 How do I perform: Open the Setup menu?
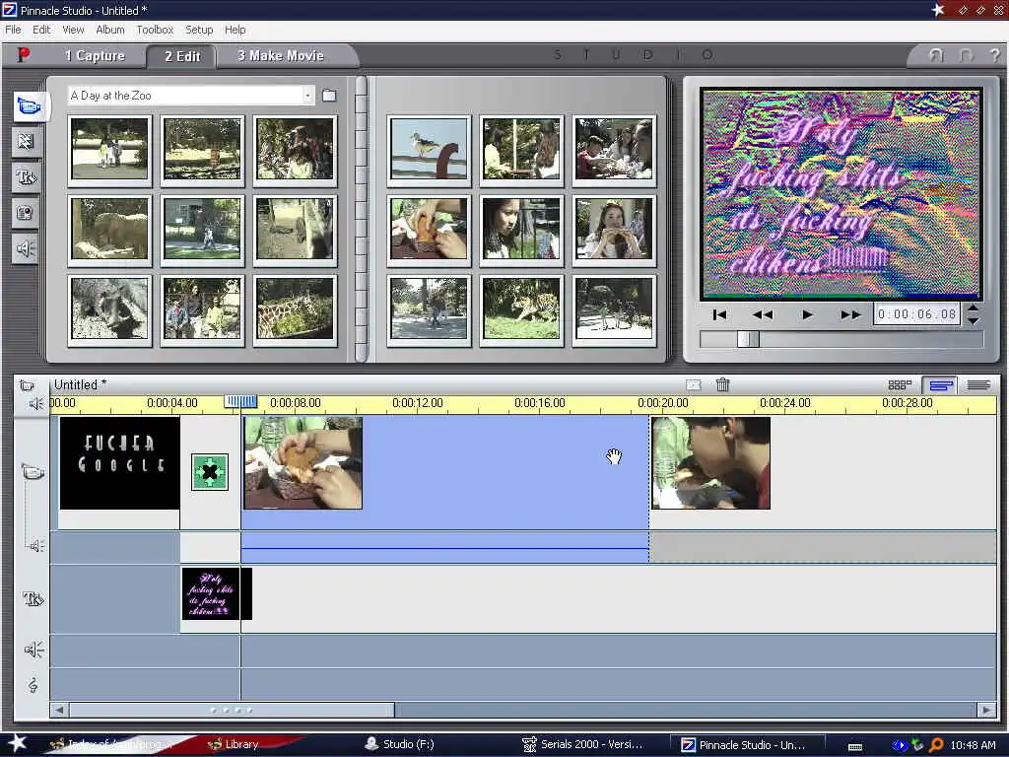pyautogui.click(x=199, y=30)
